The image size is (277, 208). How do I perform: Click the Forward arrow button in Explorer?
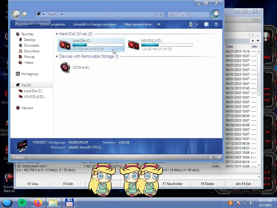click(x=24, y=14)
